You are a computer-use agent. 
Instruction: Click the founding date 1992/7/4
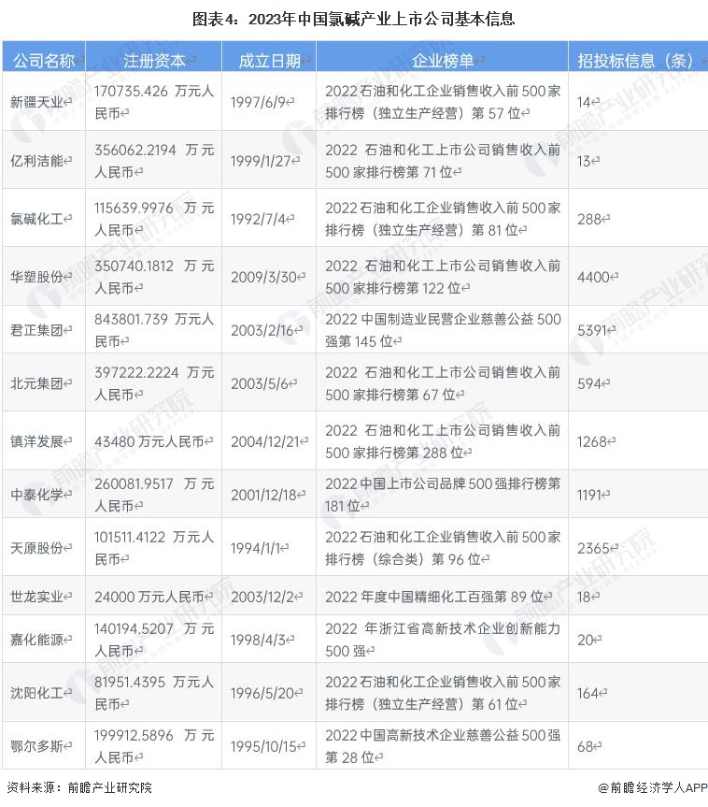click(258, 219)
